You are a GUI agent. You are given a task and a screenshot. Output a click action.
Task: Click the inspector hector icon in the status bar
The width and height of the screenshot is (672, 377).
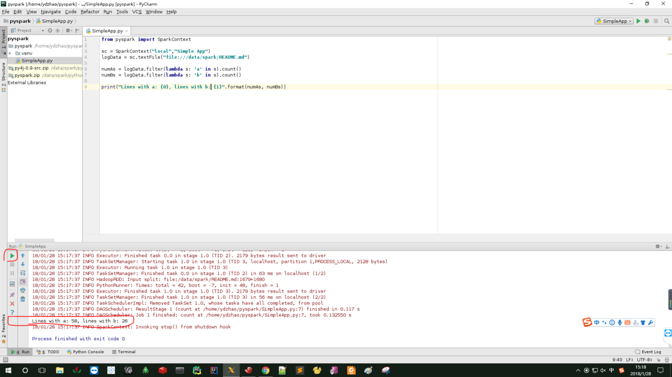click(x=667, y=360)
